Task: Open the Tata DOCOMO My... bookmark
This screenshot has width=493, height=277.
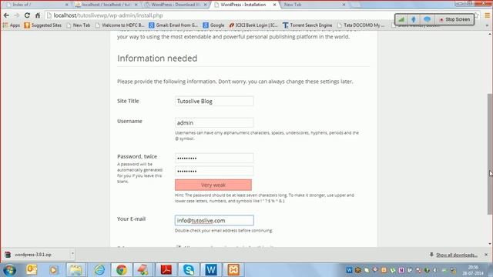Action: 361,25
